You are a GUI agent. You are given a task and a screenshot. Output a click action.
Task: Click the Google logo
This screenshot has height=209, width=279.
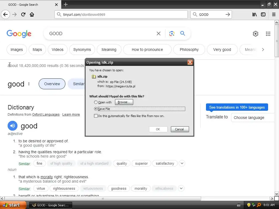19,34
